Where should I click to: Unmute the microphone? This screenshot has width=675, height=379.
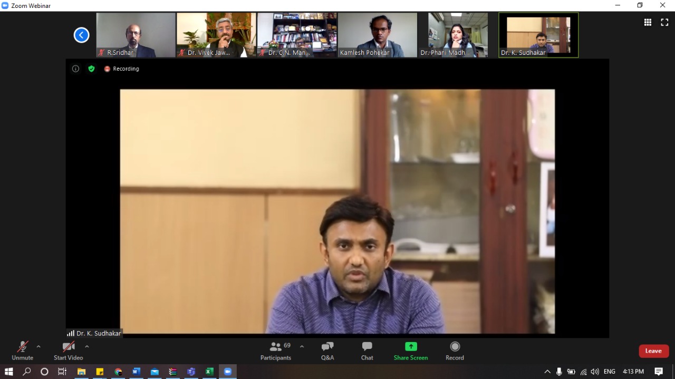[x=22, y=351]
